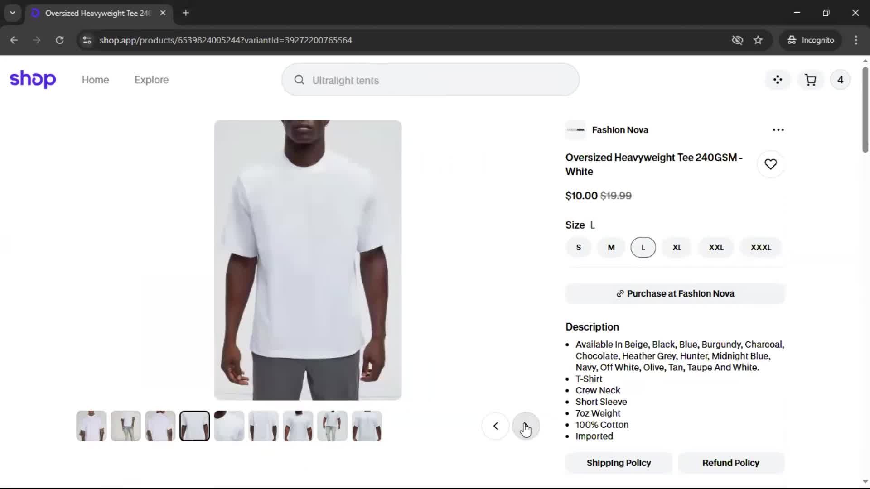Select size XL
Image resolution: width=870 pixels, height=489 pixels.
677,248
